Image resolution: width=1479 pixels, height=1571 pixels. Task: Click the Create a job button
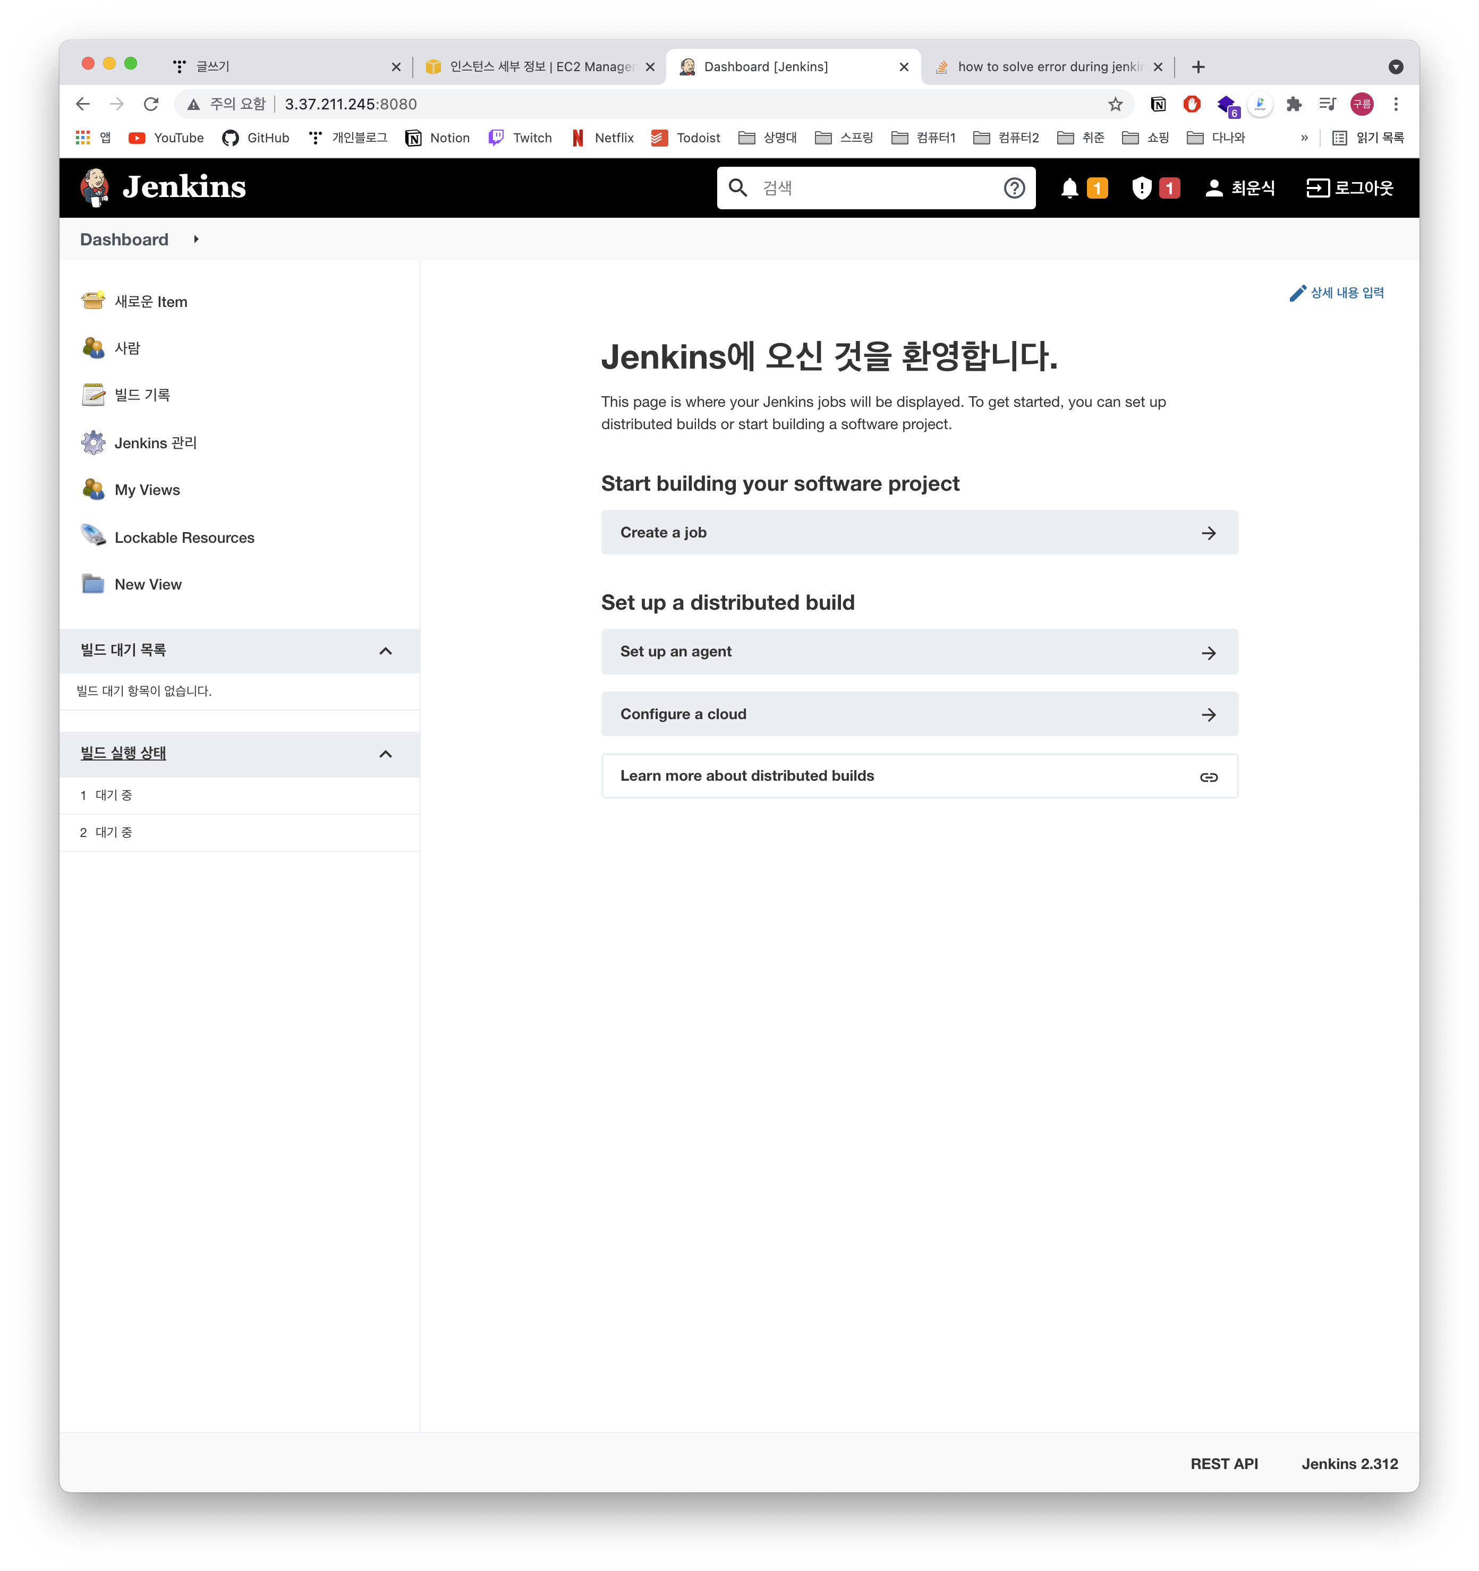919,533
